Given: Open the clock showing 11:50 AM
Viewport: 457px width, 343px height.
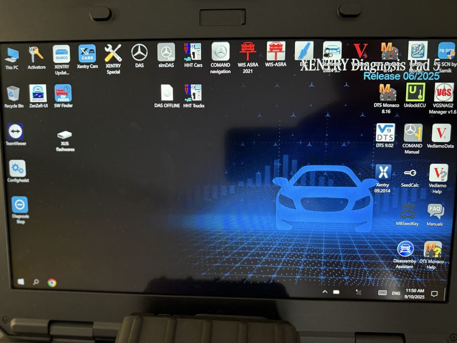Looking at the screenshot, I should [415, 294].
